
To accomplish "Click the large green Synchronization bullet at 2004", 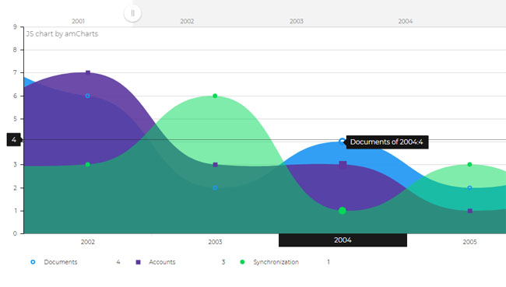I will (x=343, y=211).
